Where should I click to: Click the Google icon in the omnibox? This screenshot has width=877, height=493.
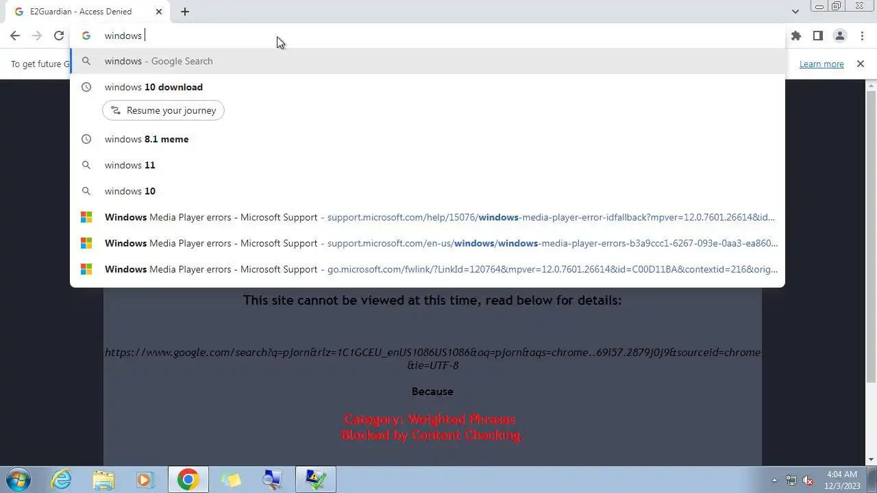(86, 36)
